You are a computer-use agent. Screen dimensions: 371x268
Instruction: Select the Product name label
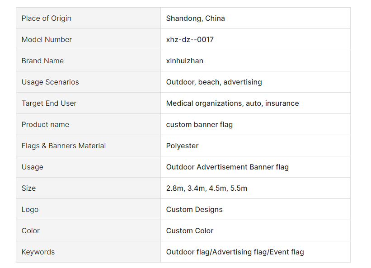point(45,124)
